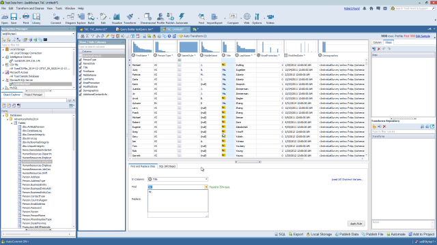Open the Build query tool
This screenshot has height=245, width=437.
pos(91,18)
